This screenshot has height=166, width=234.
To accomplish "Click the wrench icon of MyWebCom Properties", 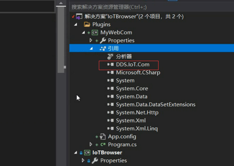I will pos(103,40).
